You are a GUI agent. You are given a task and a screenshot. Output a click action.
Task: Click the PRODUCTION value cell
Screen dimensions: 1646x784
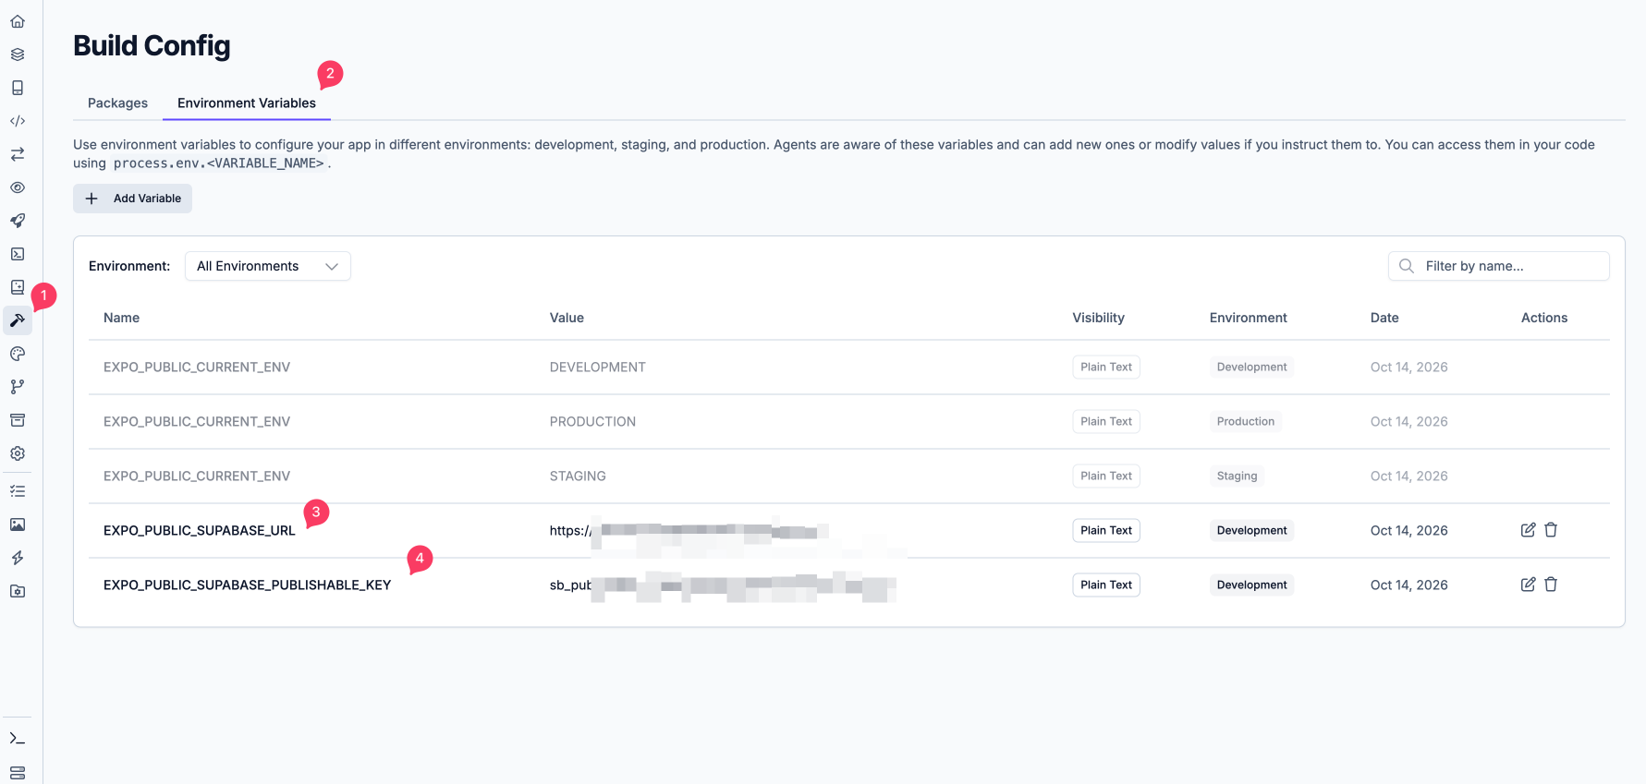pos(592,422)
